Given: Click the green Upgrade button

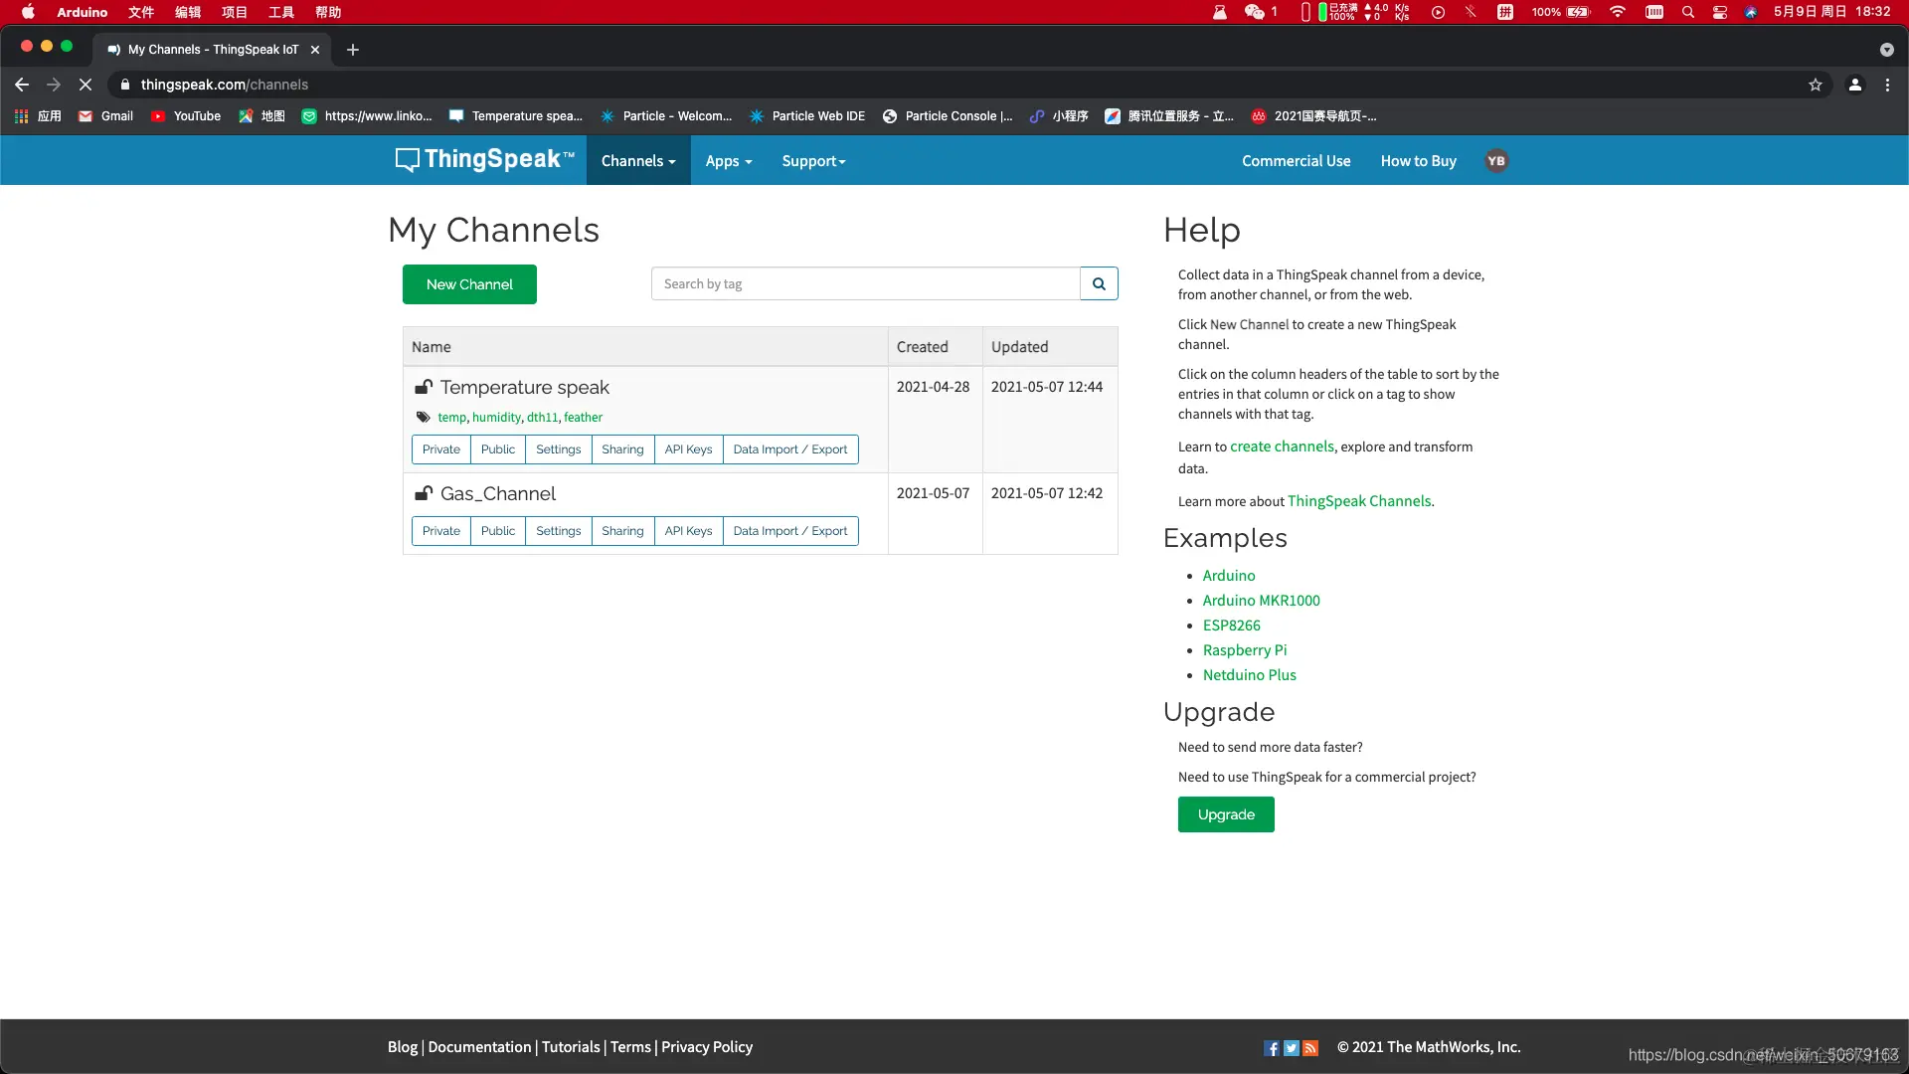Looking at the screenshot, I should [1226, 814].
